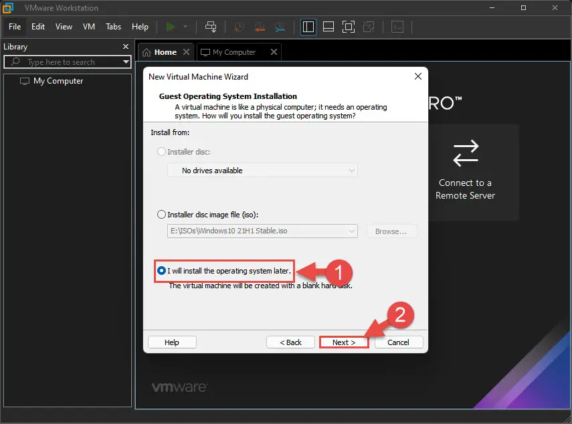Close the VMware Workstation window
The image size is (572, 424).
point(555,7)
